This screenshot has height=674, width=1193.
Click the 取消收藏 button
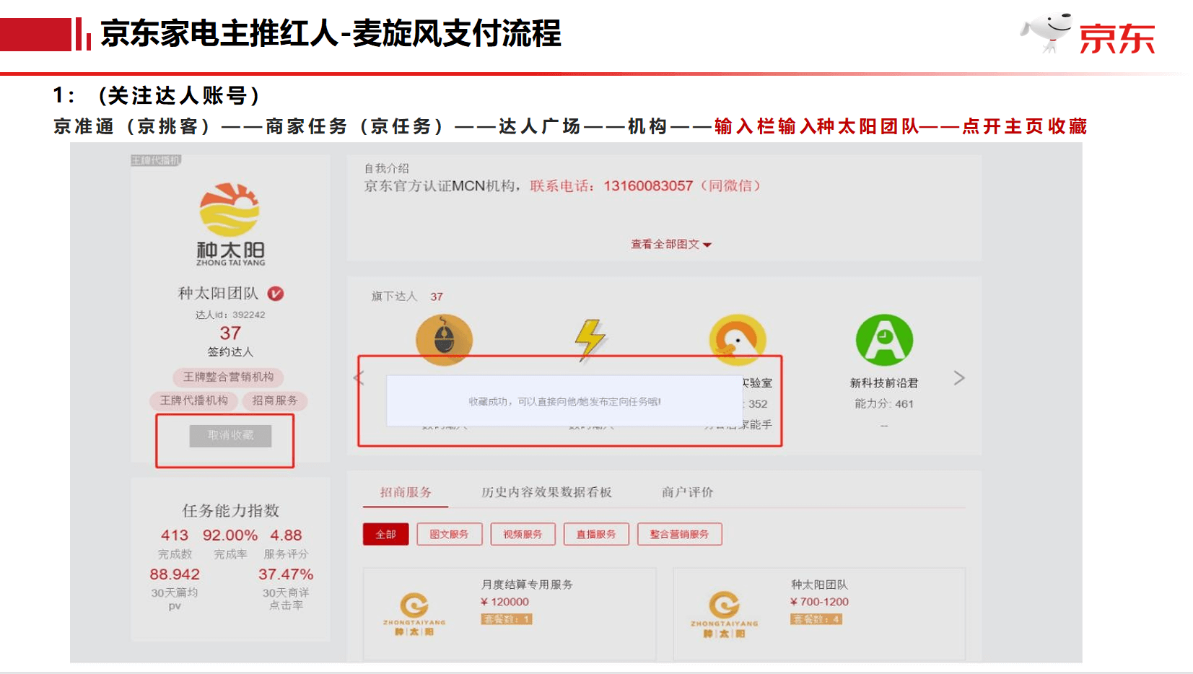click(x=230, y=436)
